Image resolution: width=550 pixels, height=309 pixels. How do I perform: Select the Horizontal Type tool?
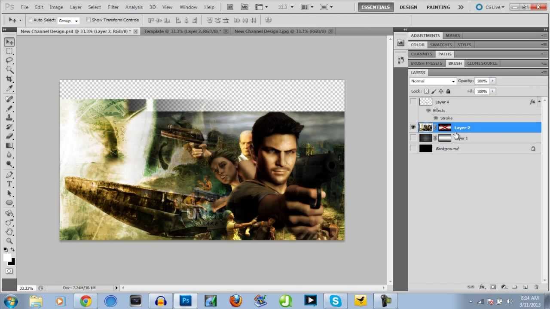9,184
